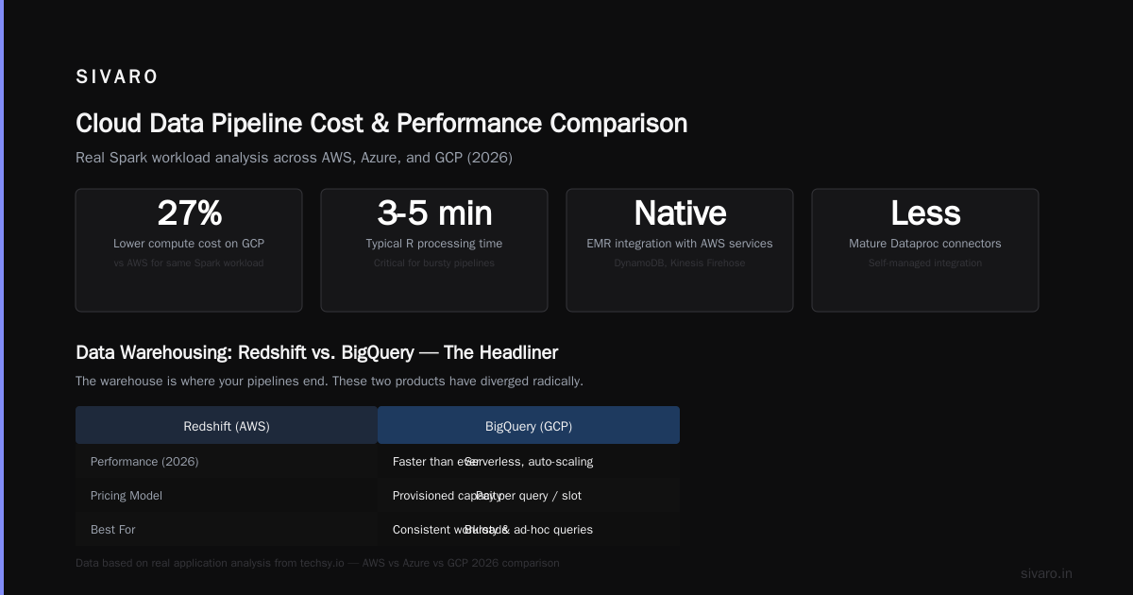Select the 27% lower compute cost card

[x=189, y=250]
